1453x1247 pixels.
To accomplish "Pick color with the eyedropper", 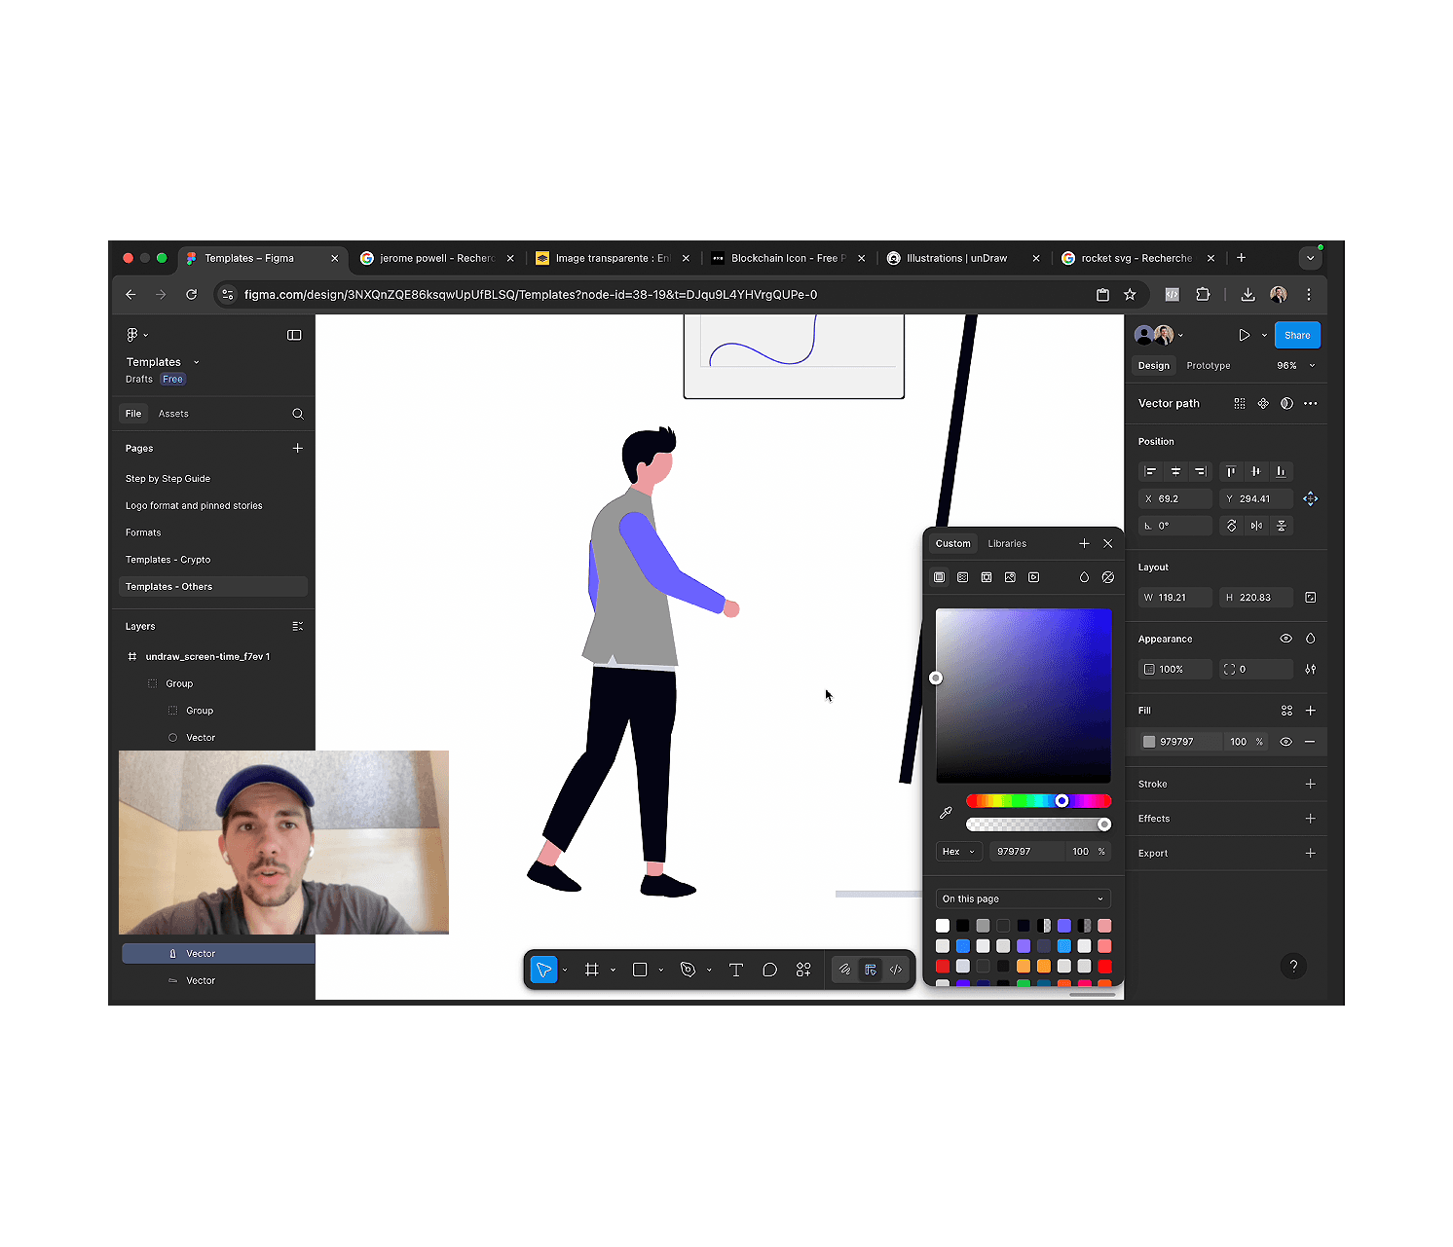I will 946,813.
